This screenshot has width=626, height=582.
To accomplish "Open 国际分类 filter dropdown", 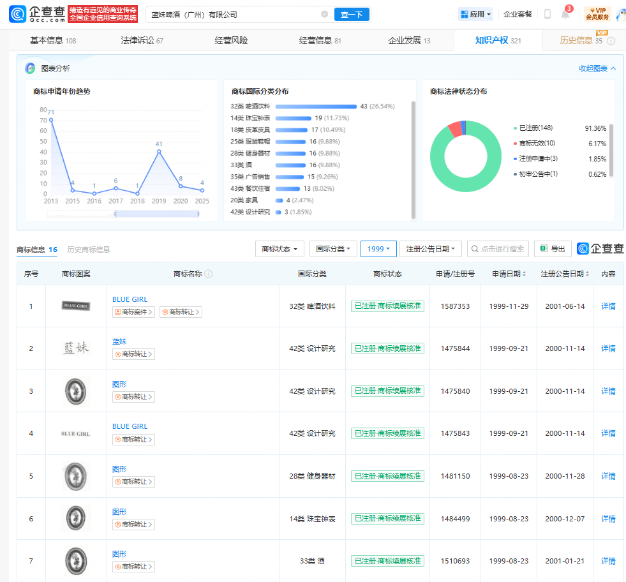I will click(333, 249).
